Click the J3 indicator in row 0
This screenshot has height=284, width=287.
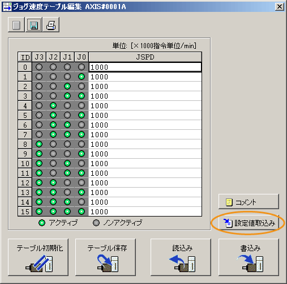tap(39, 67)
